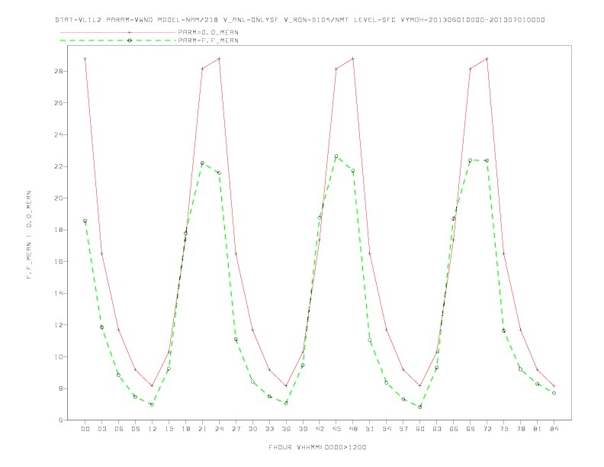Click x-axis forecast hour label 81
Image resolution: width=604 pixels, height=467 pixels.
[538, 429]
